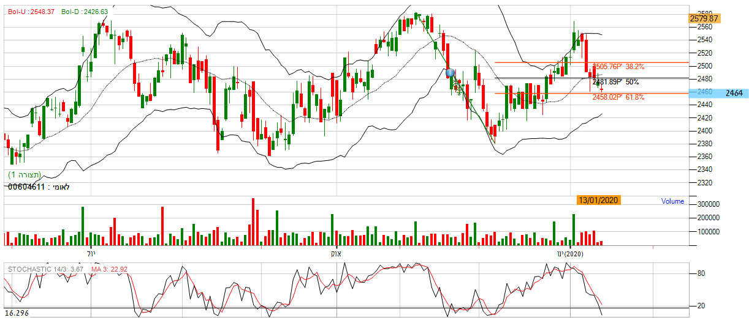Click the יול month marker on time axis
749x323 pixels.
coord(91,253)
